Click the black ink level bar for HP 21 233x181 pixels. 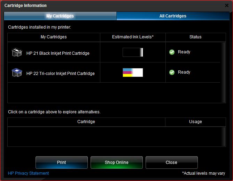(x=133, y=52)
